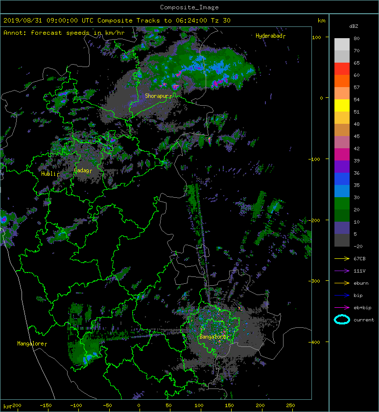Click the Hyderabad city label
Viewport: 379px width, 412px height.
pos(270,36)
